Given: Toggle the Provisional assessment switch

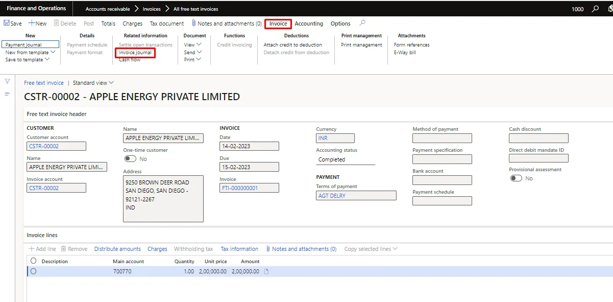Looking at the screenshot, I should coord(516,178).
